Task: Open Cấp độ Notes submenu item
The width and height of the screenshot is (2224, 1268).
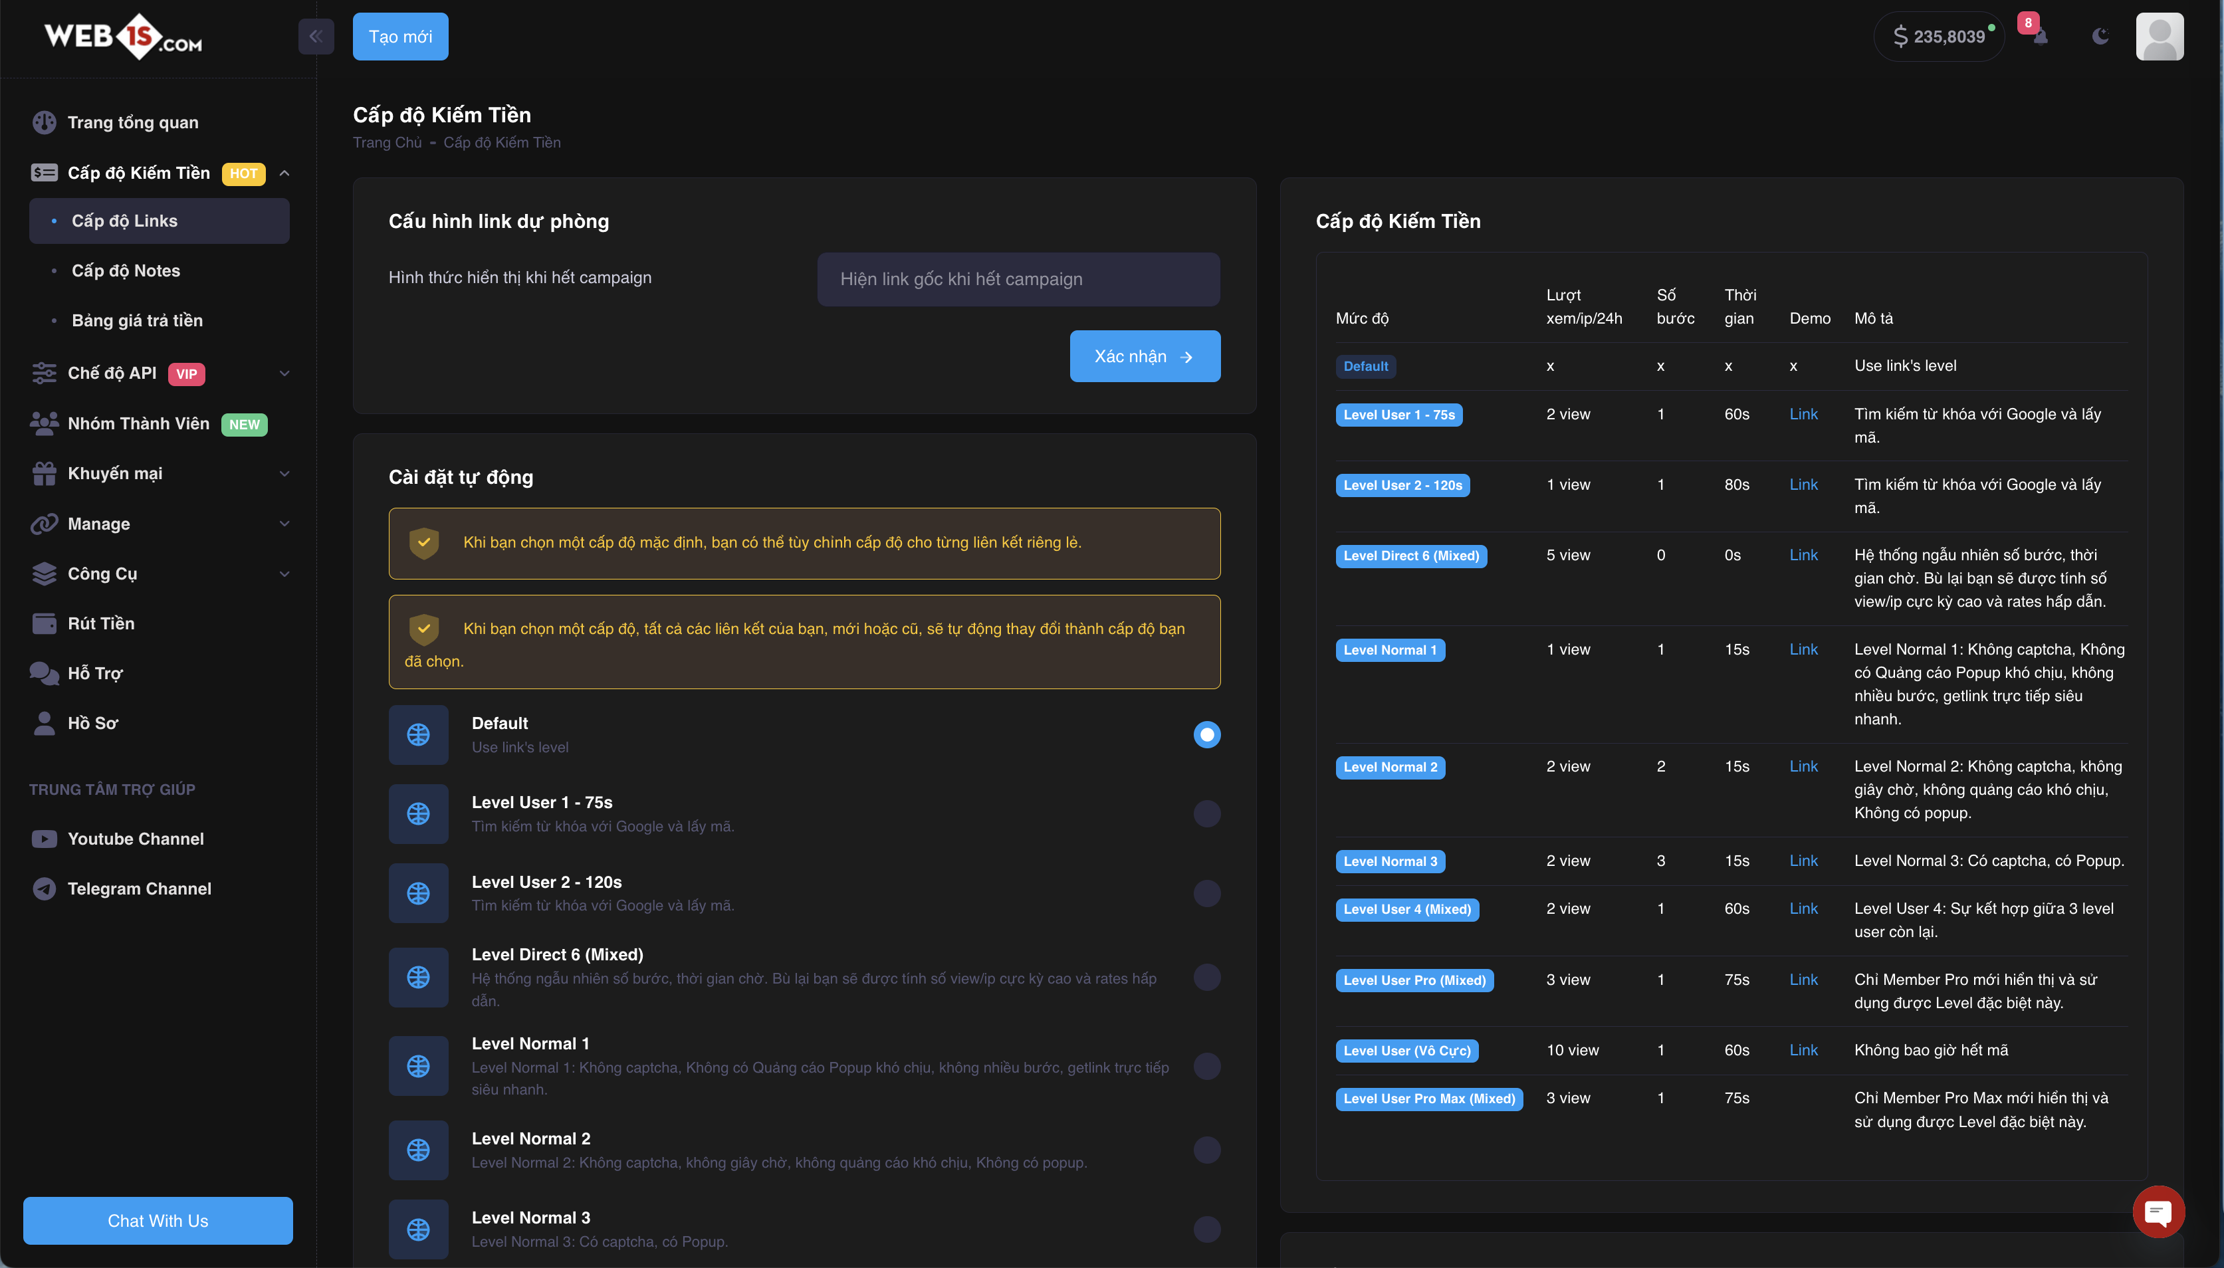Action: point(160,271)
